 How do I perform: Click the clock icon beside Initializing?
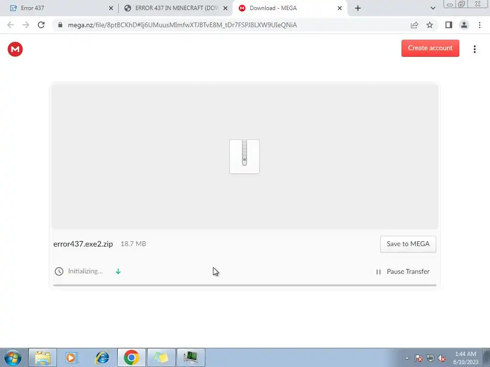click(x=59, y=271)
